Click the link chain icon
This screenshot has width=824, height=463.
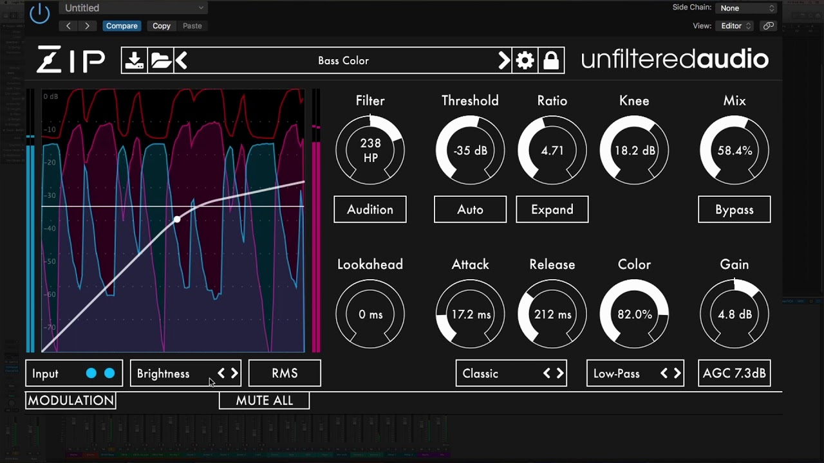[768, 26]
